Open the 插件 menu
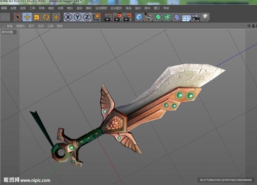Image resolution: width=257 pixels, height=185 pixels. [x=138, y=8]
